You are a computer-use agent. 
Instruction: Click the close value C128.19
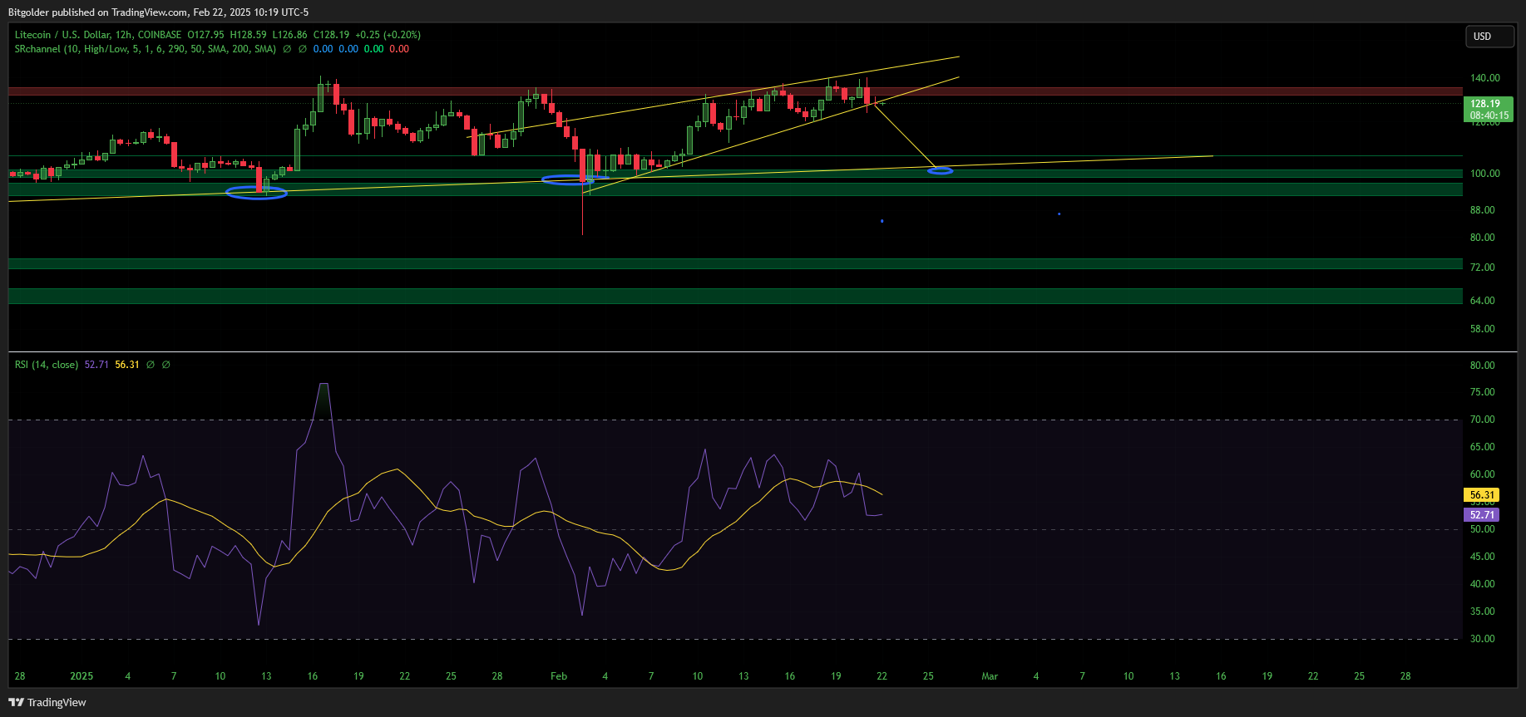pos(331,35)
